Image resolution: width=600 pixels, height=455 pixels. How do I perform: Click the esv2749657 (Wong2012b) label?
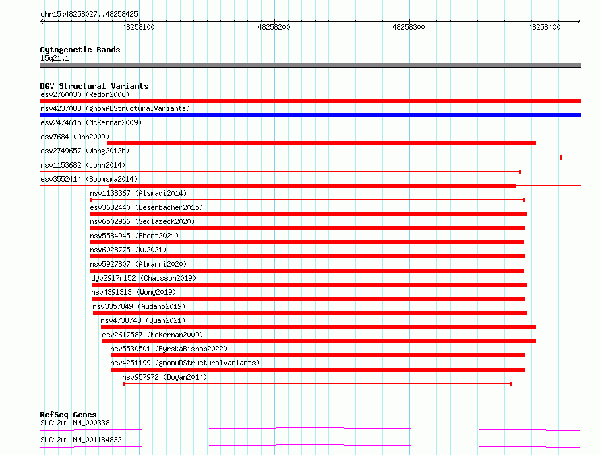pyautogui.click(x=85, y=151)
